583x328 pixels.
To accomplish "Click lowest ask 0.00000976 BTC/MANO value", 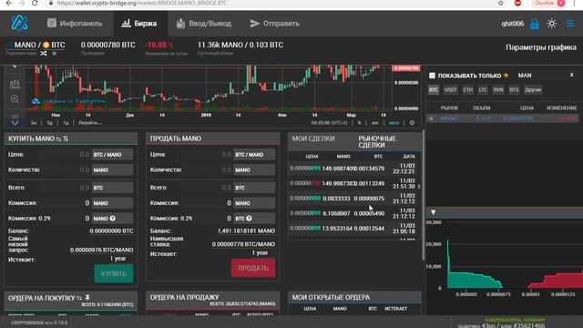I will click(101, 250).
